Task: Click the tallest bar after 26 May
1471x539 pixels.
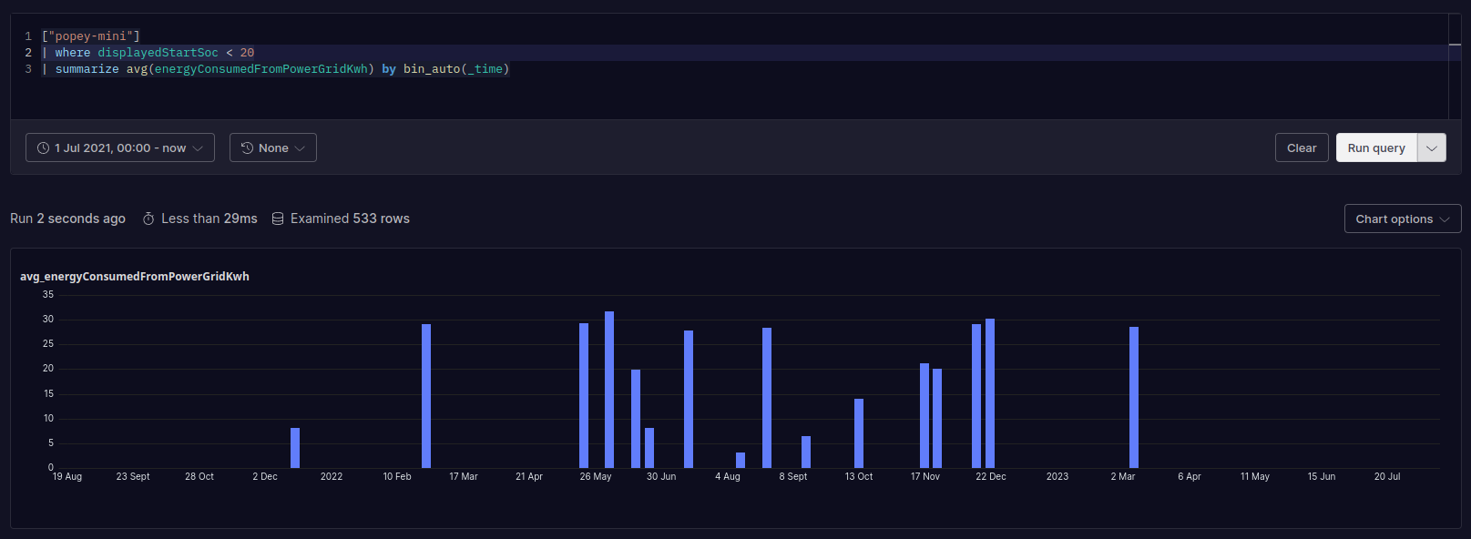Action: tap(609, 390)
